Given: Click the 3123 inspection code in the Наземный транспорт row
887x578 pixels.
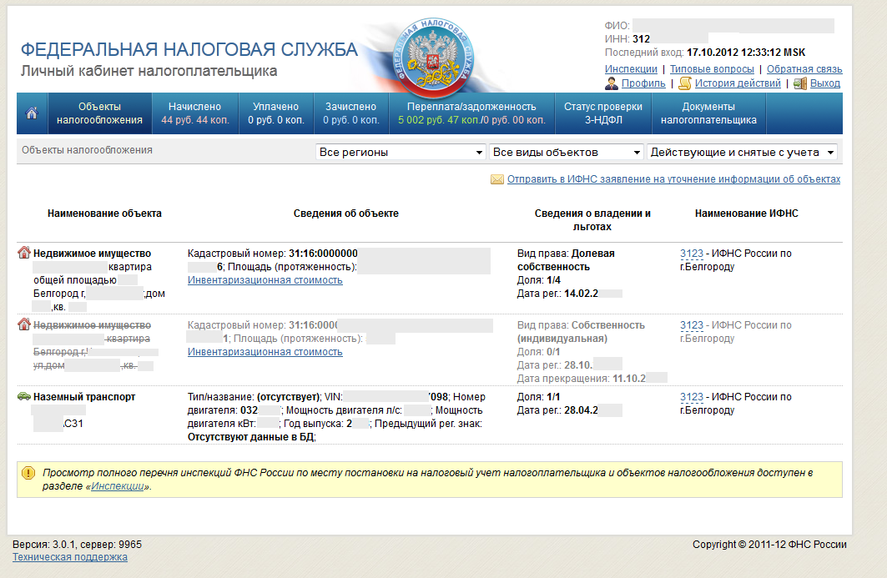Looking at the screenshot, I should pos(691,397).
